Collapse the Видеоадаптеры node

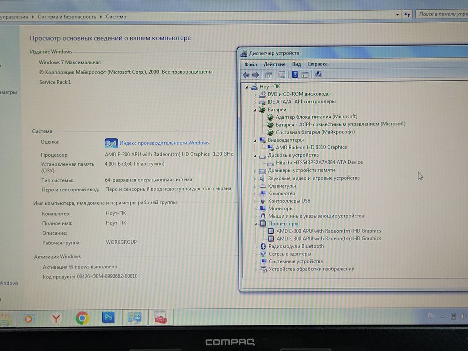tap(255, 140)
